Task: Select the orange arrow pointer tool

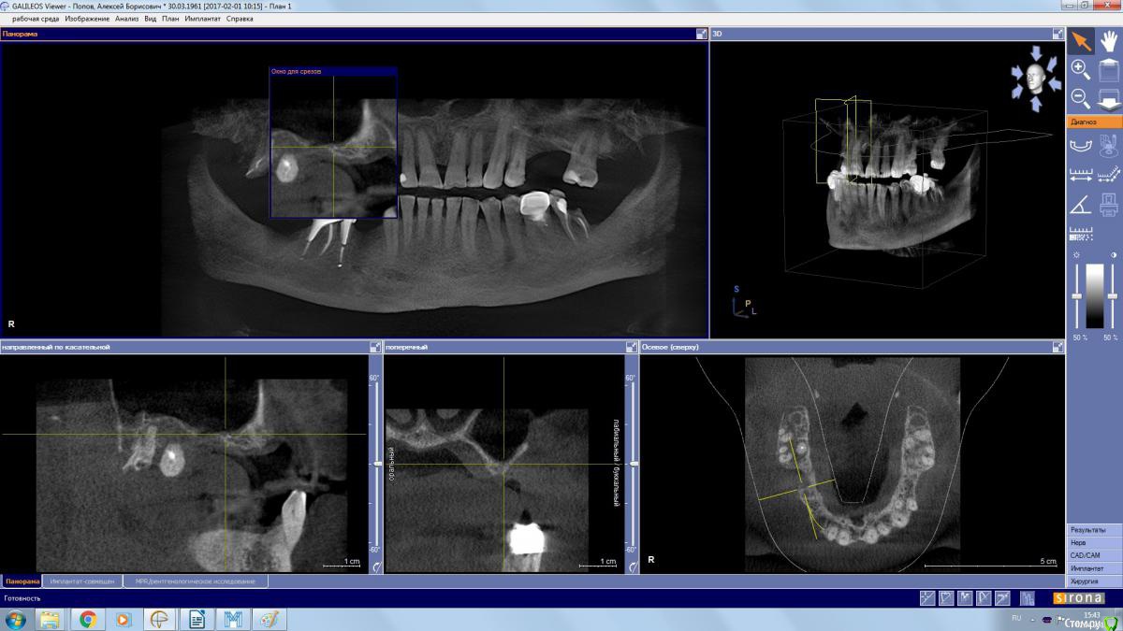Action: tap(1081, 40)
